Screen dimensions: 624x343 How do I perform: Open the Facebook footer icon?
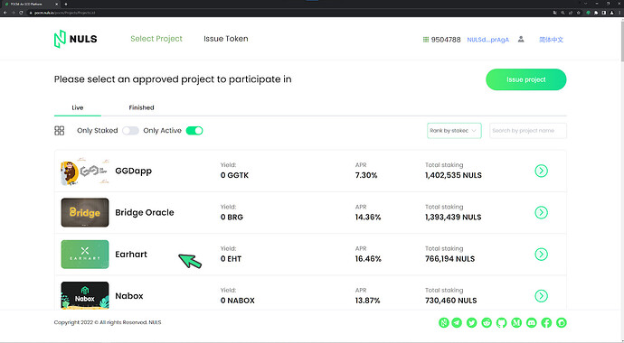[546, 322]
